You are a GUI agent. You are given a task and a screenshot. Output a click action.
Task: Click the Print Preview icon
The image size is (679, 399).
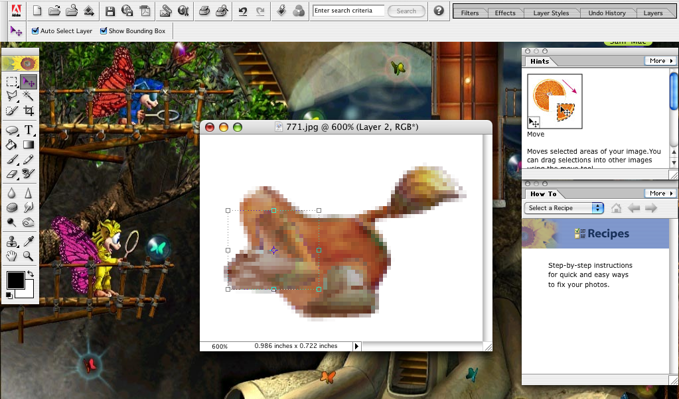point(222,11)
